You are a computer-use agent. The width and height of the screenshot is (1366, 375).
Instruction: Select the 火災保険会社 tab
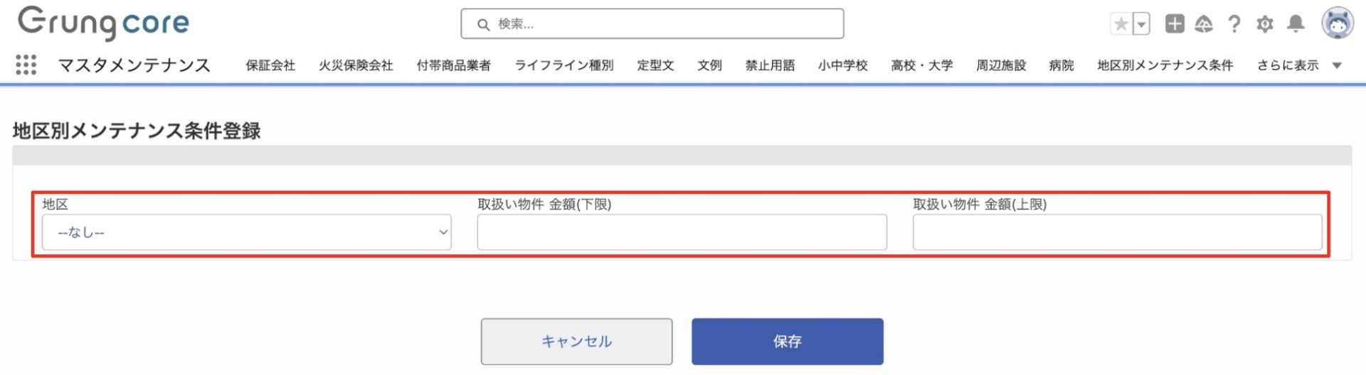(356, 65)
